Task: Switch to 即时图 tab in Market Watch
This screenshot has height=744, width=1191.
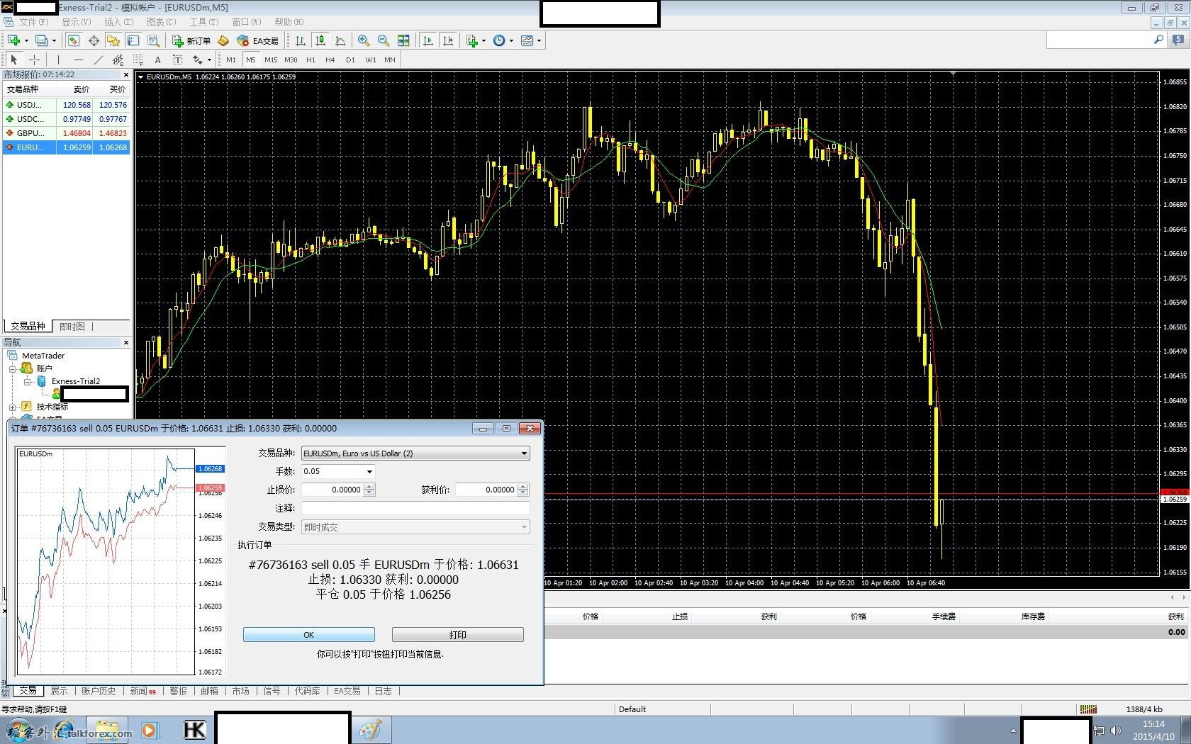Action: click(72, 327)
